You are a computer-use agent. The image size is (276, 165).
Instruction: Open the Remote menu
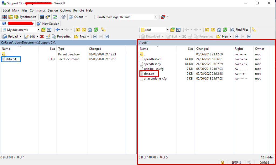point(78,10)
